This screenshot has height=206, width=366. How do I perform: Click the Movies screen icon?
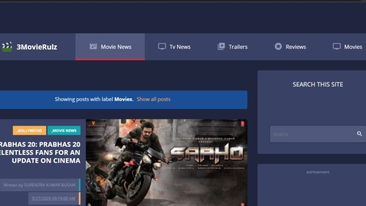(x=337, y=46)
